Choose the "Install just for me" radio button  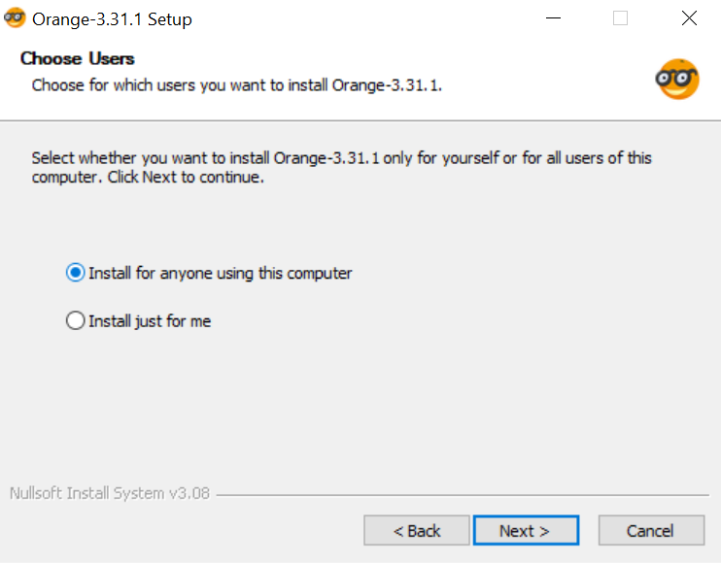[75, 321]
